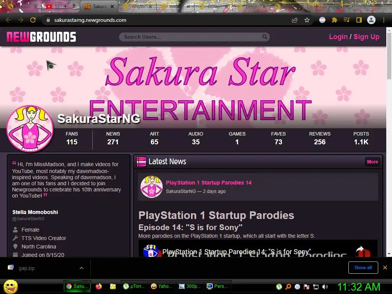Click the embedded YouTube video title
Screen dimensions: 392x294
[x=237, y=252]
